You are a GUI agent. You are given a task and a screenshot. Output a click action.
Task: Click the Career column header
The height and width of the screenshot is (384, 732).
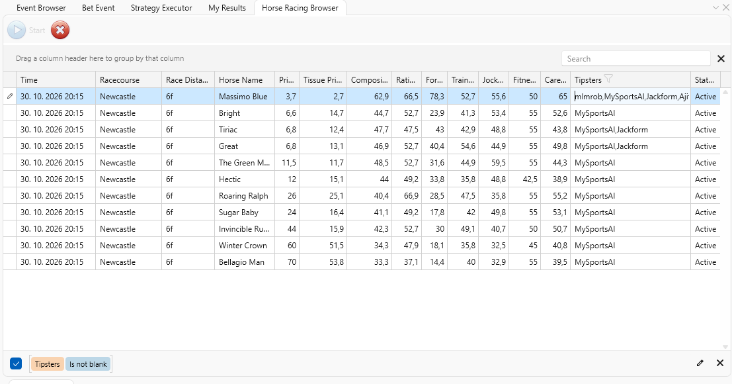tap(555, 80)
